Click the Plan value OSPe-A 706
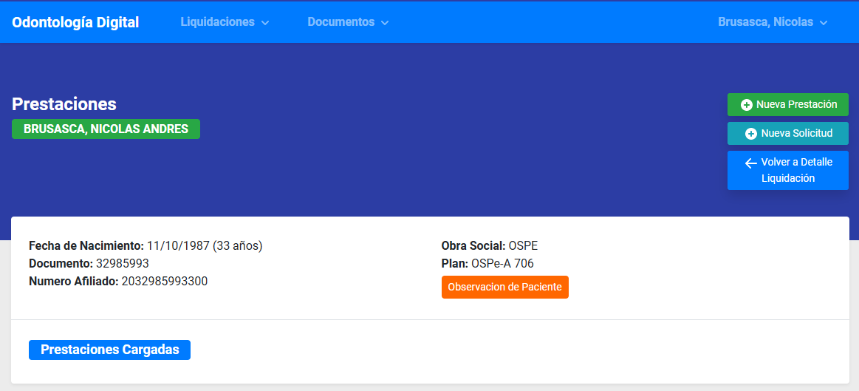This screenshot has width=859, height=391. pyautogui.click(x=502, y=263)
